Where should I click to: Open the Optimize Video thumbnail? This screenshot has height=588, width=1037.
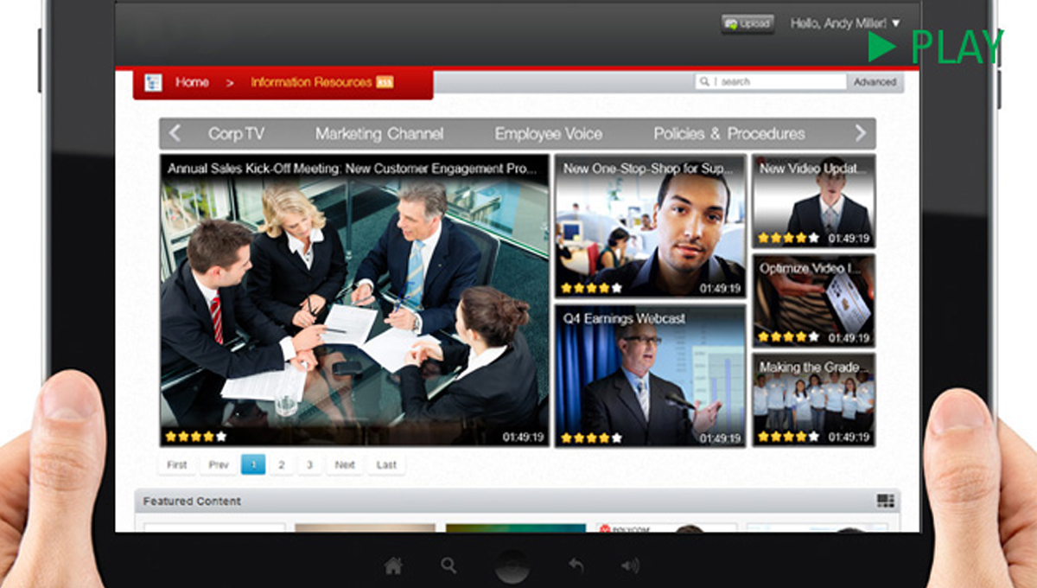click(x=813, y=301)
